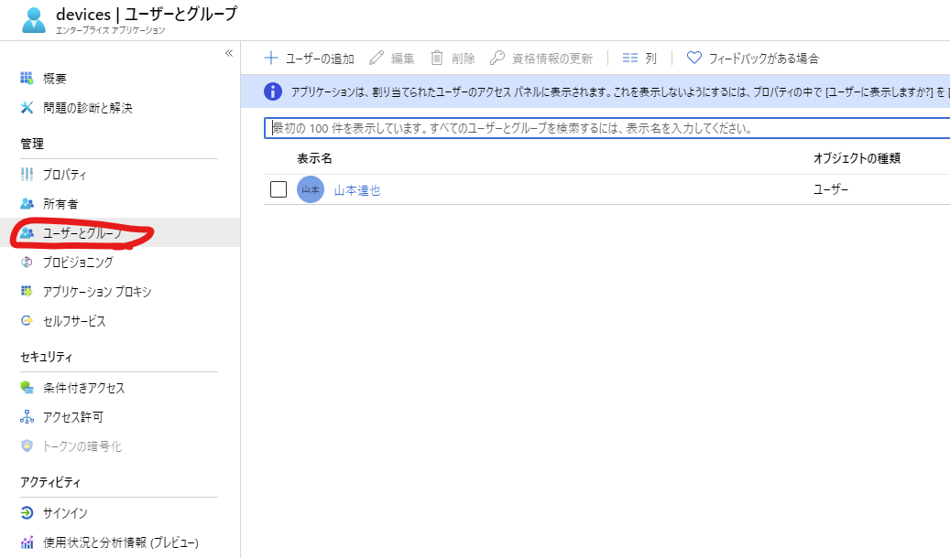Open the セルフサービス icon
This screenshot has height=558, width=950.
pos(27,321)
